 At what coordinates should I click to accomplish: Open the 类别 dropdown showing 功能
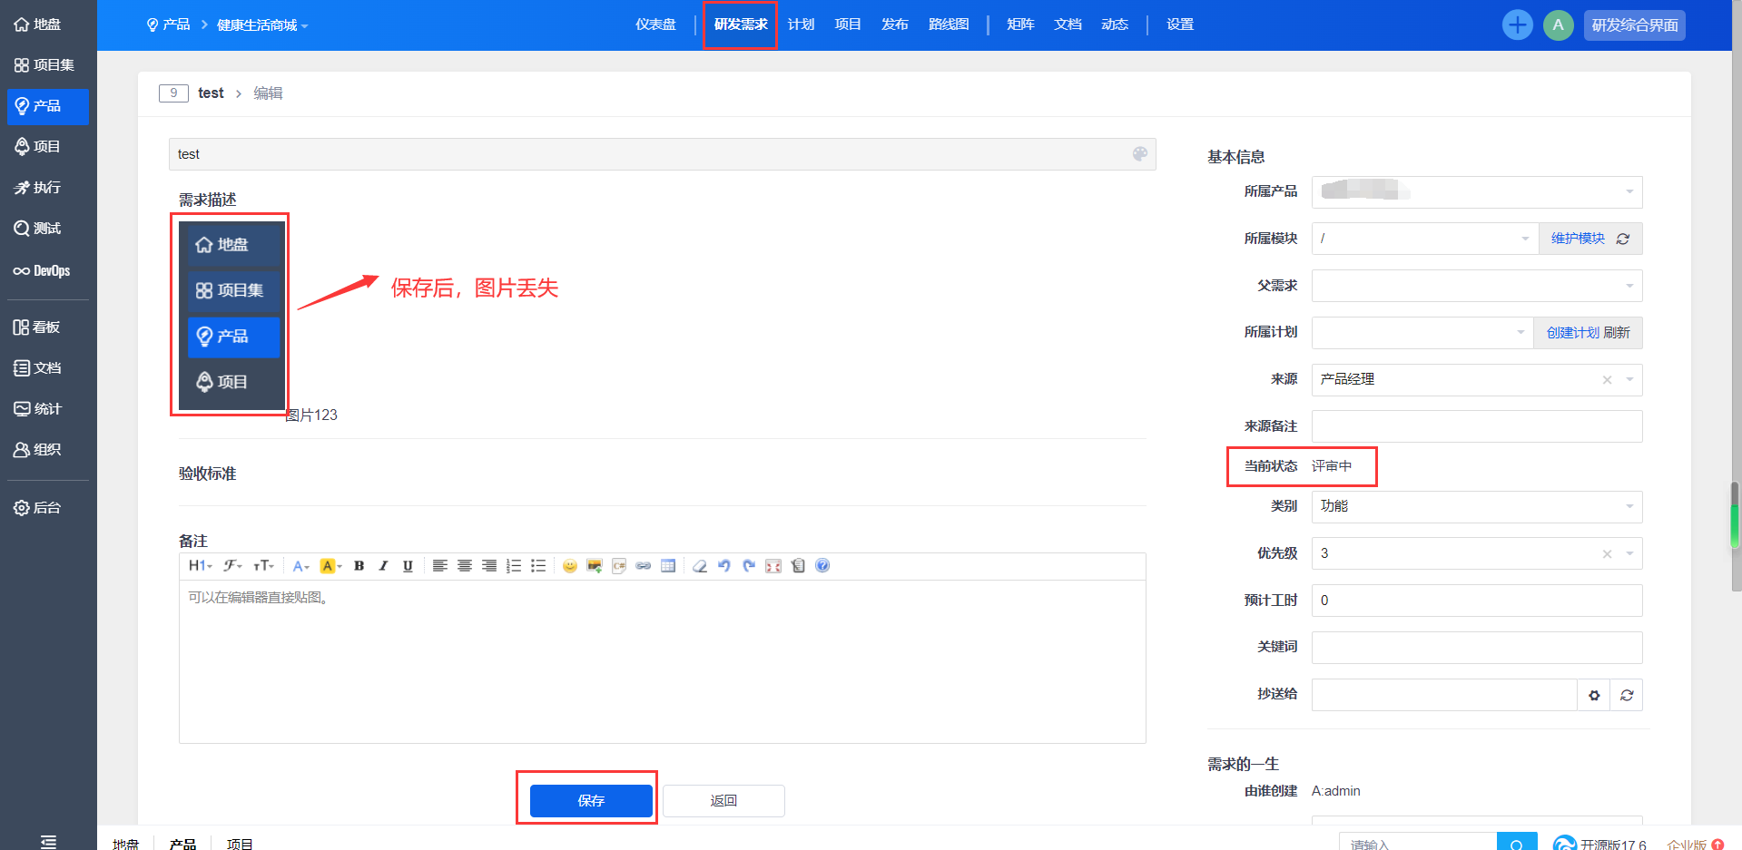click(x=1476, y=506)
